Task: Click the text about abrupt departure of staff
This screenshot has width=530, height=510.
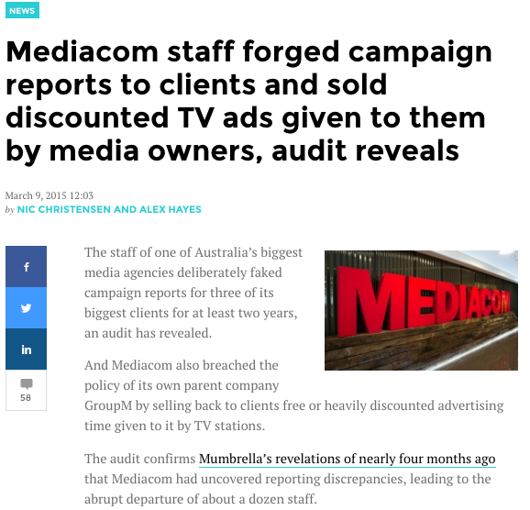Action: point(201,499)
